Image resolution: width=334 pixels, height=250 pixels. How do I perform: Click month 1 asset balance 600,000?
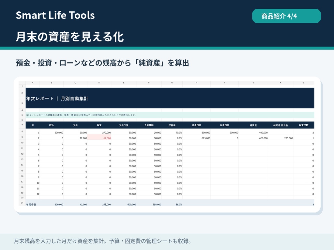tap(196, 132)
